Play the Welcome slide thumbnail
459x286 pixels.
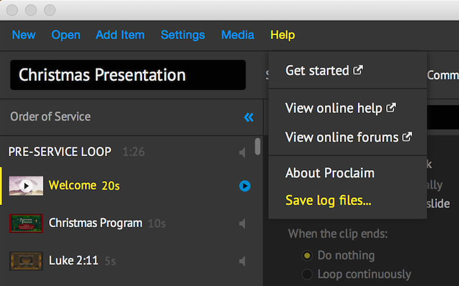(26, 186)
